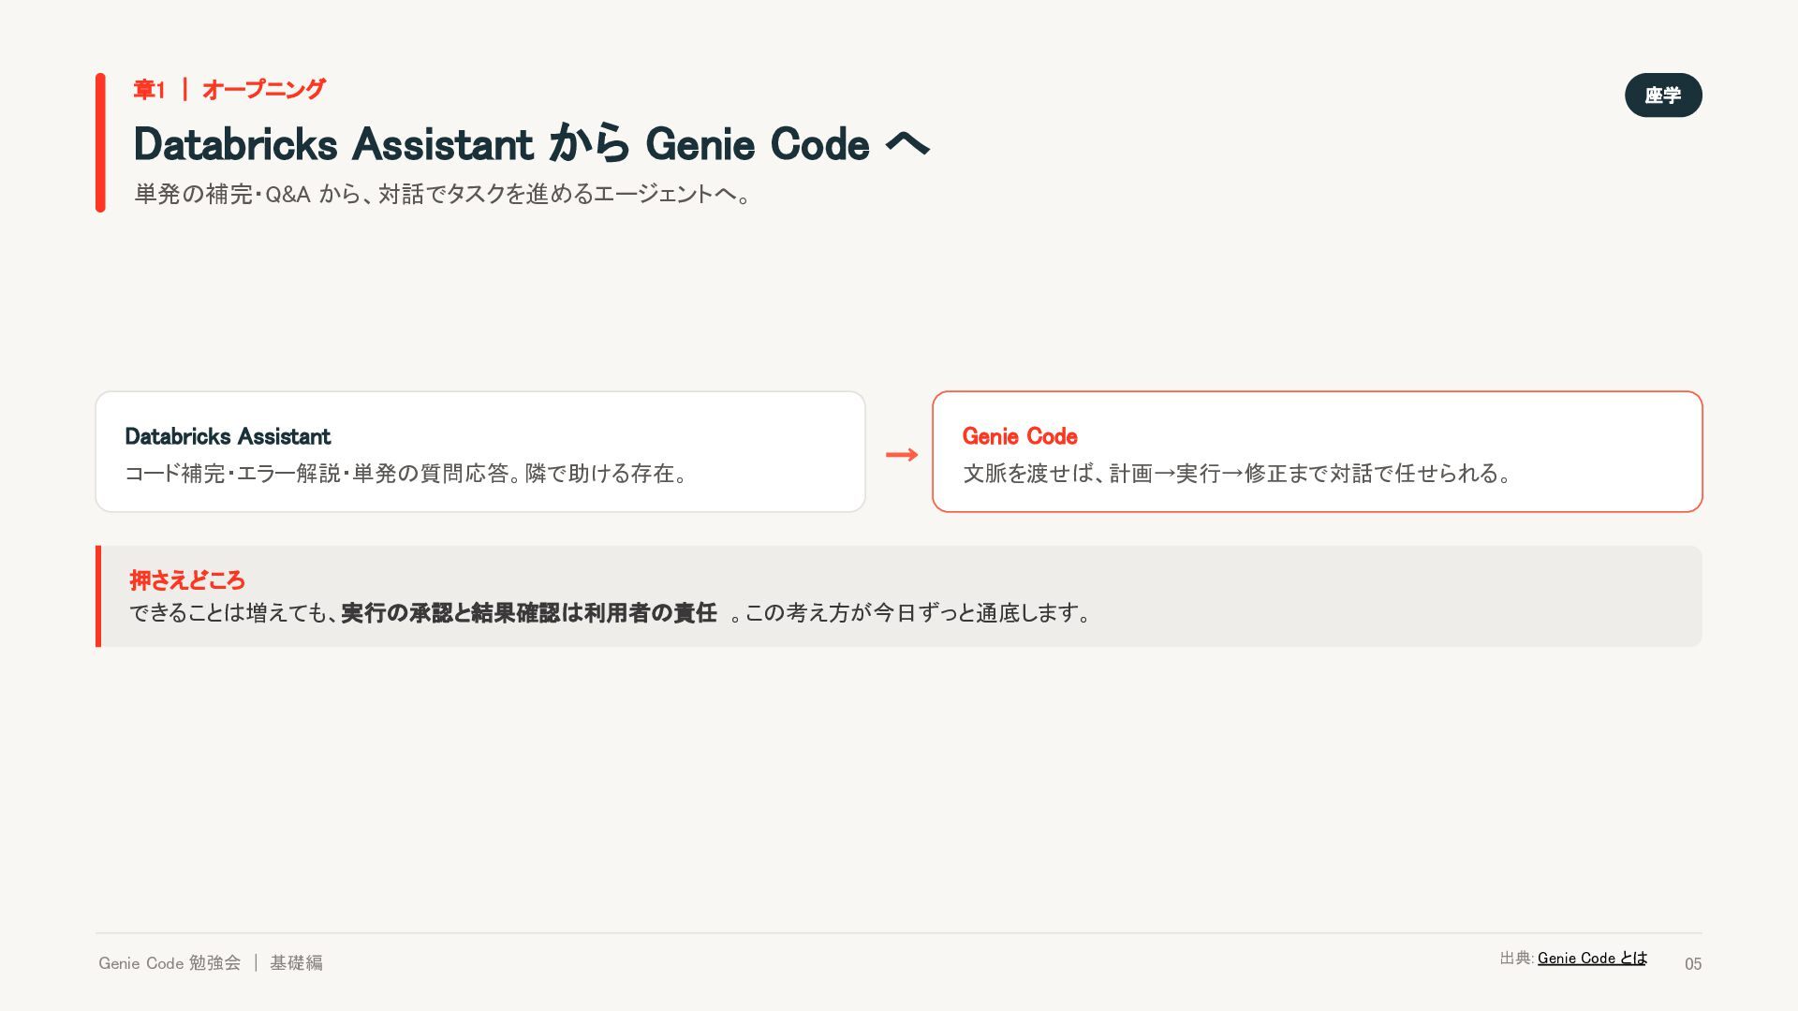
Task: Click the chapter label '章1 | オープニング'
Action: click(229, 90)
